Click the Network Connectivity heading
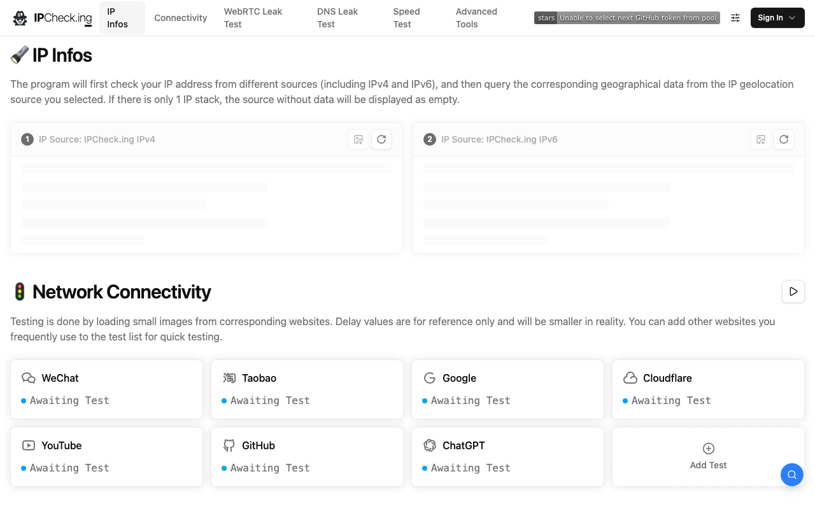The width and height of the screenshot is (815, 509). click(122, 291)
